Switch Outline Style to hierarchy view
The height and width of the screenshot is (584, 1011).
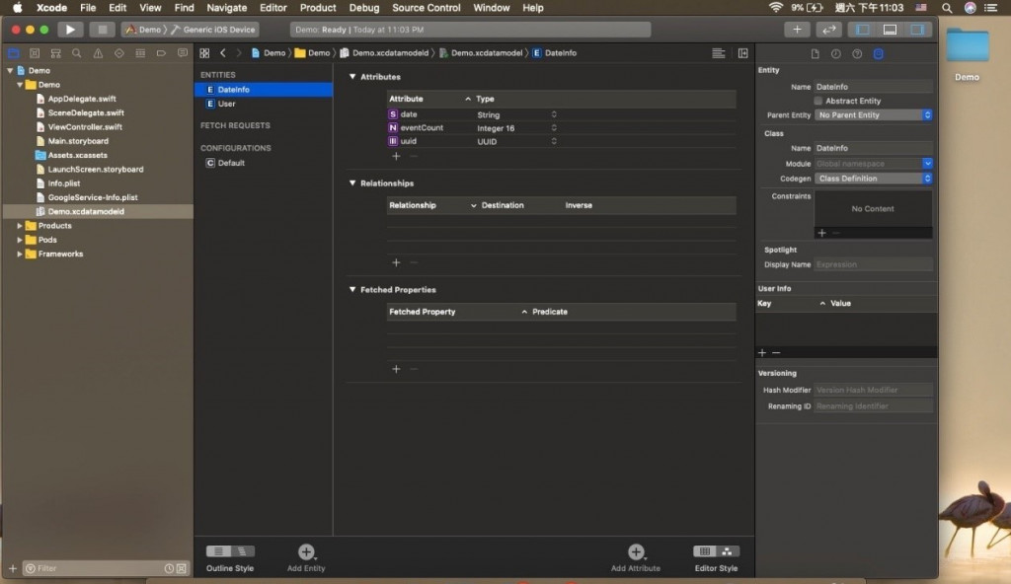click(x=243, y=551)
